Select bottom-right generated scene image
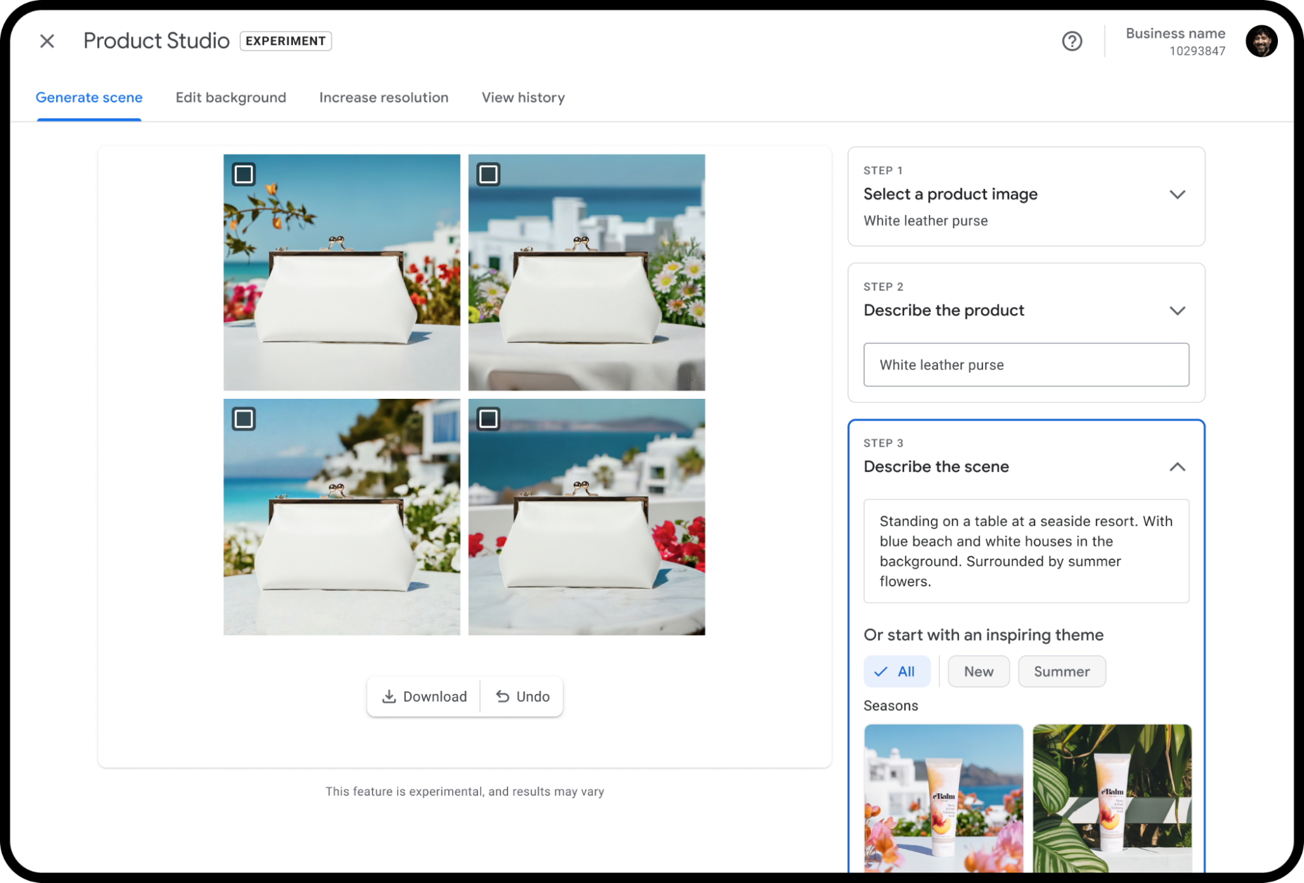This screenshot has height=883, width=1304. (x=587, y=516)
